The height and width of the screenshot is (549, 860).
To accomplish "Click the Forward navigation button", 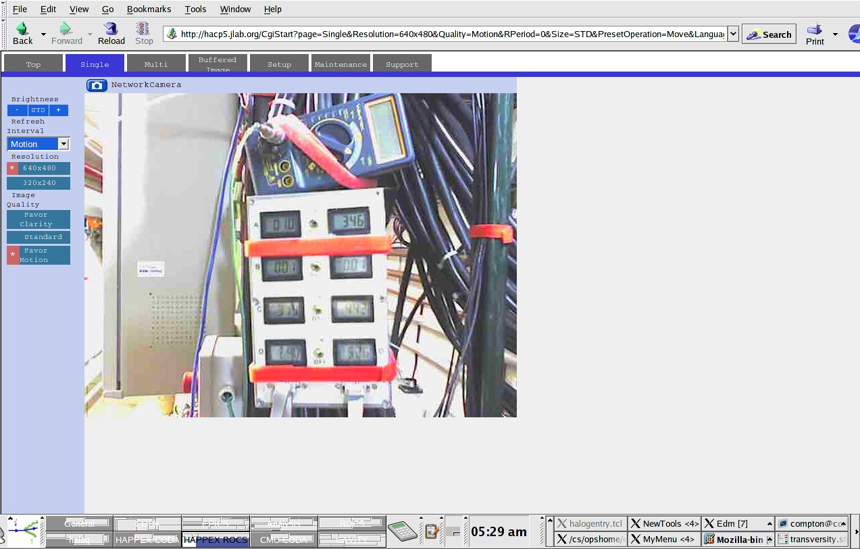I will pyautogui.click(x=67, y=34).
